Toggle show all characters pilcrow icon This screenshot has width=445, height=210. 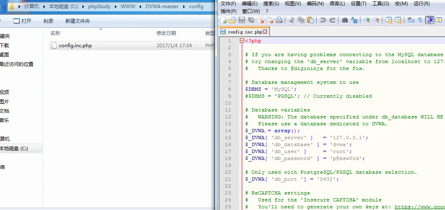[x=420, y=20]
